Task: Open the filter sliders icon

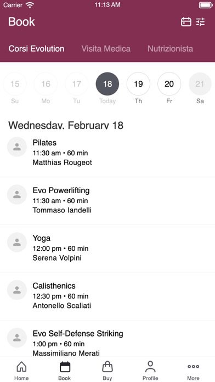Action: pos(201,22)
